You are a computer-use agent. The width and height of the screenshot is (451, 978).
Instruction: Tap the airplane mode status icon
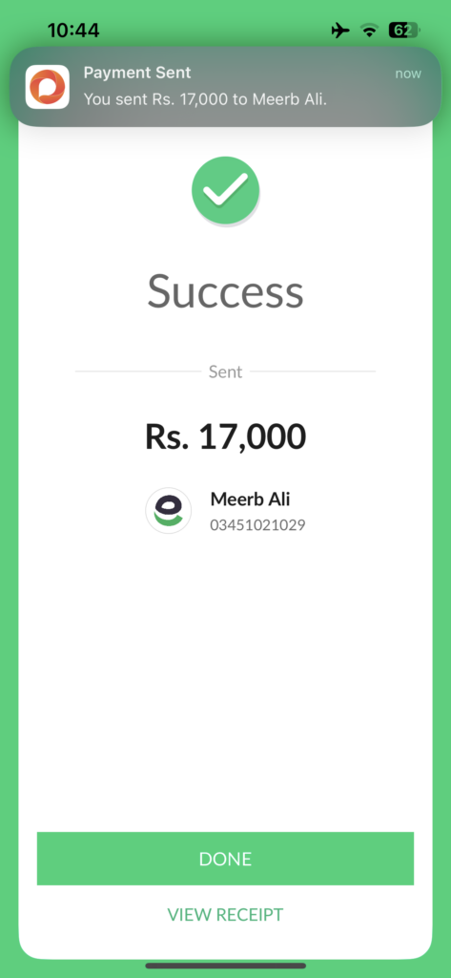340,30
